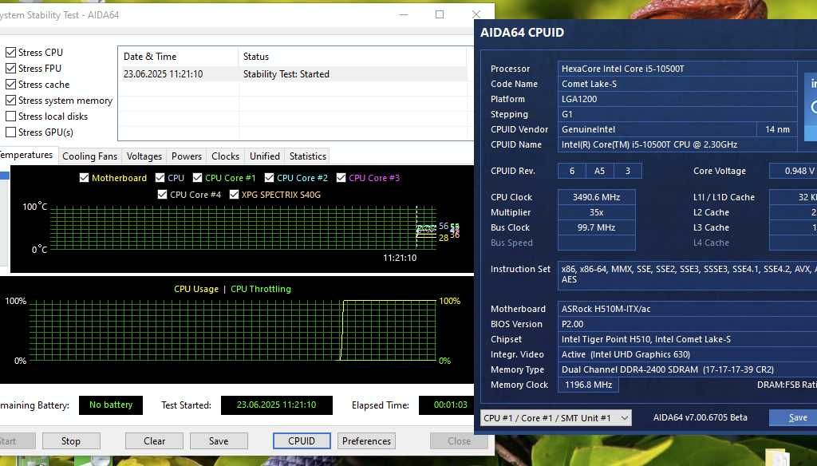This screenshot has width=817, height=466.
Task: Click the Test Started timestamp field
Action: pos(277,405)
